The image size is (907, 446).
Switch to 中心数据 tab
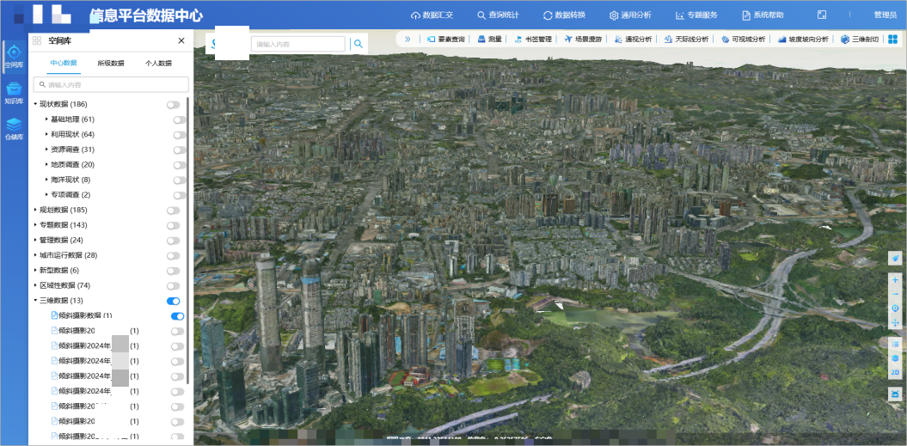coord(64,63)
